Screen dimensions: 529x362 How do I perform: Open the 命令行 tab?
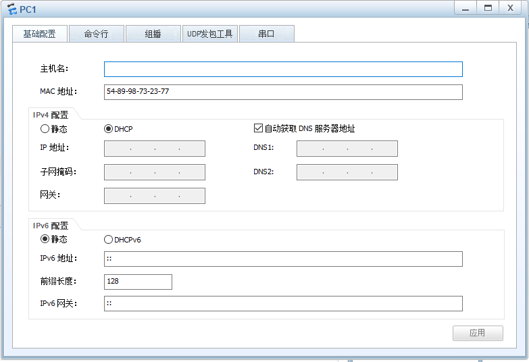click(x=97, y=34)
